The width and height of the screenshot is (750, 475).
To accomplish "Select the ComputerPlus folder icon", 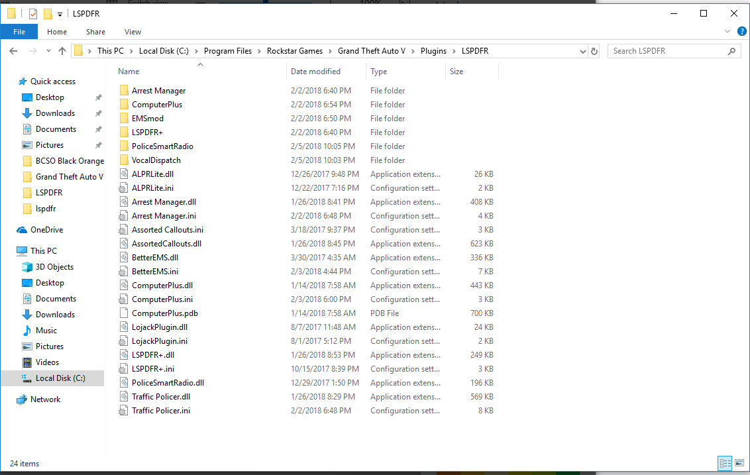I will (124, 104).
